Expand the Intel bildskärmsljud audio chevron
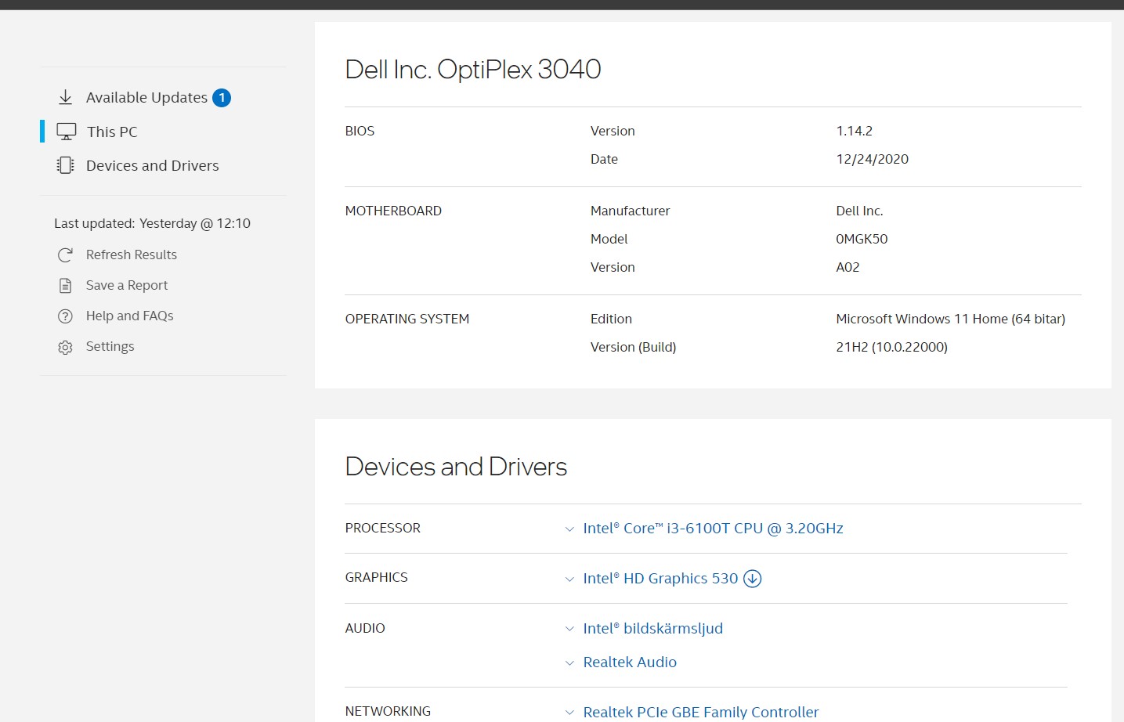This screenshot has width=1124, height=722. pyautogui.click(x=569, y=629)
